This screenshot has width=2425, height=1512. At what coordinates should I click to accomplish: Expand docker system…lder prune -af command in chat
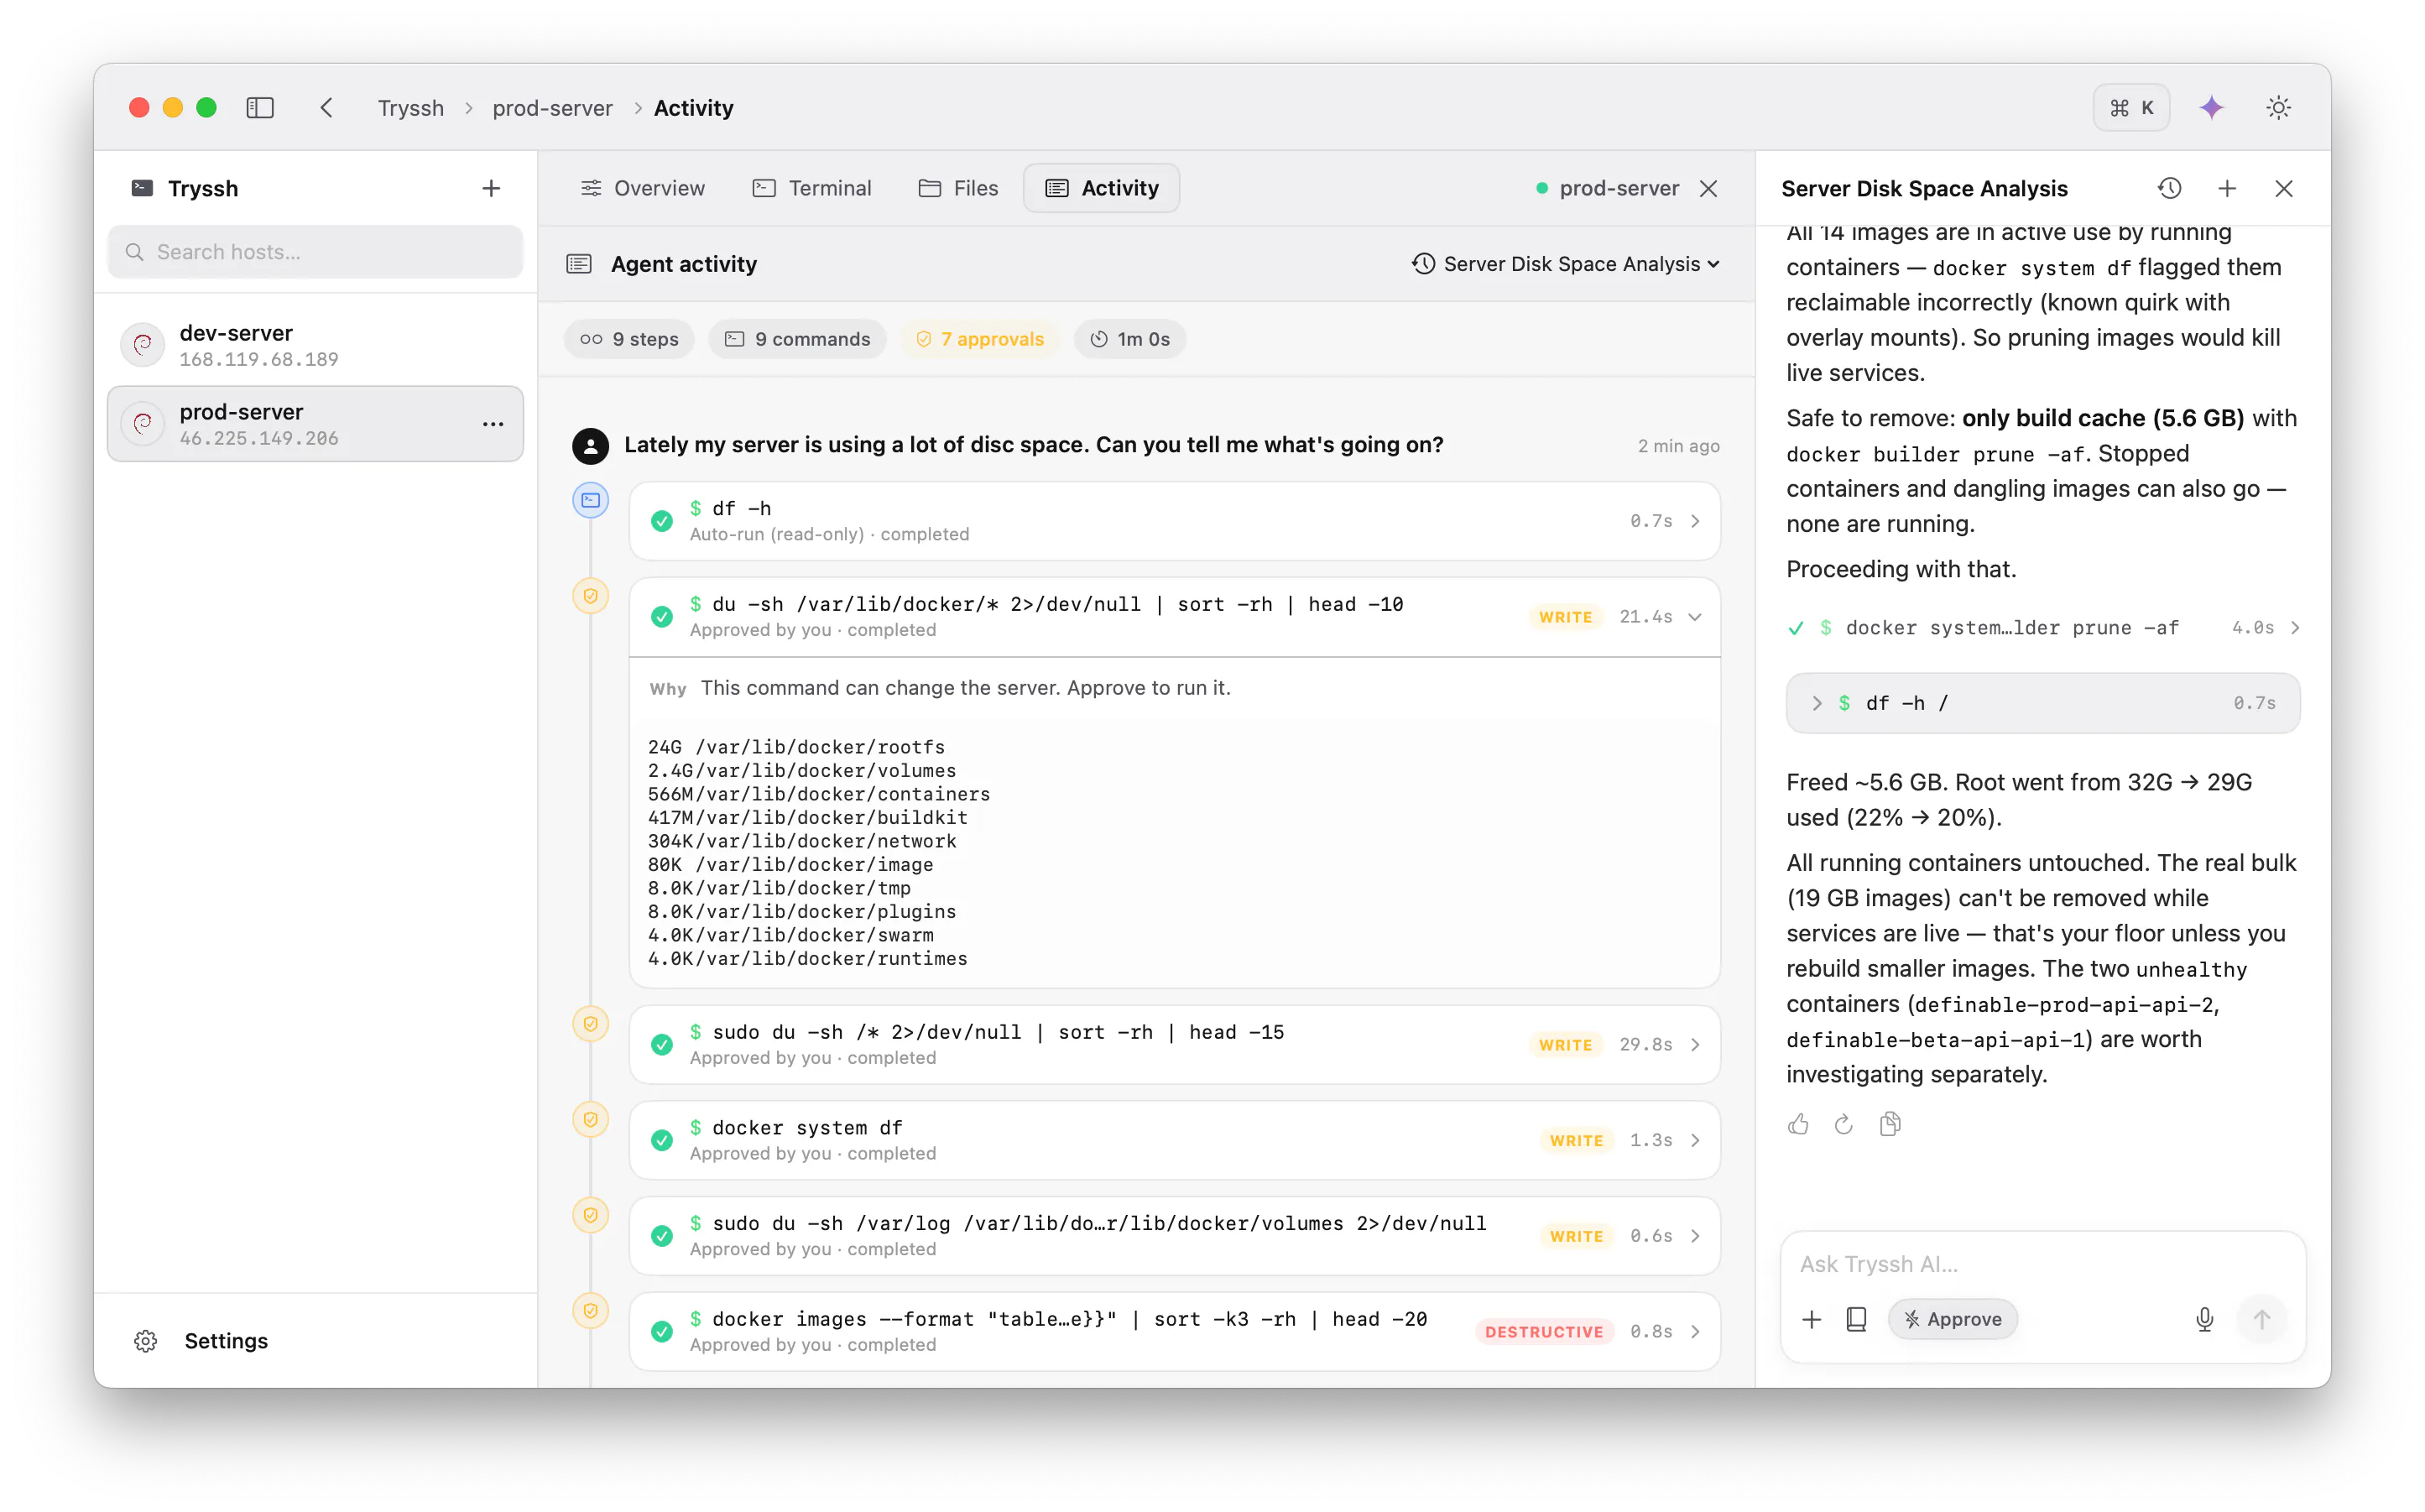tap(2043, 628)
